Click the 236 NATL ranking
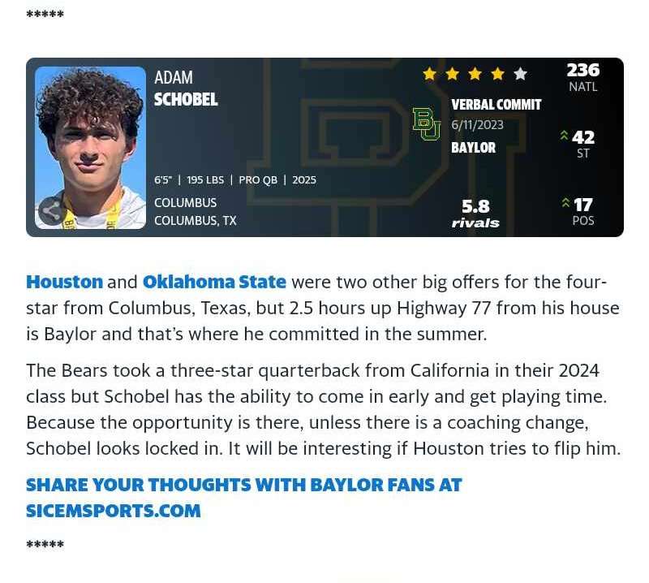The width and height of the screenshot is (649, 583). click(582, 77)
